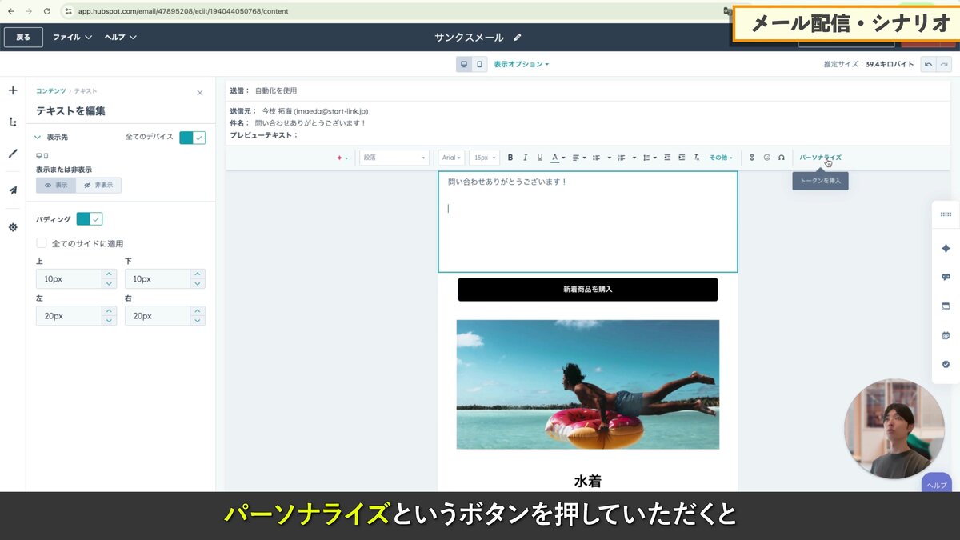Toggle bold formatting in the toolbar

click(510, 157)
